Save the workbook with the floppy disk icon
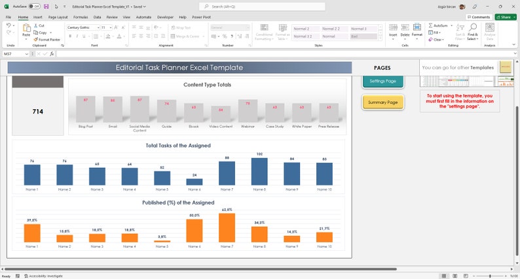Image resolution: width=520 pixels, height=279 pixels. pyautogui.click(x=46, y=7)
